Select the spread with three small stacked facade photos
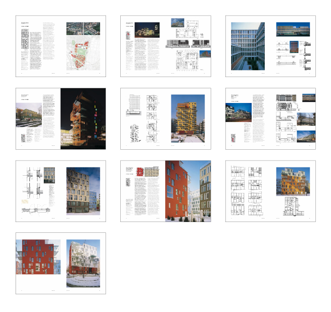Viewport: 331px width, 312px height. click(x=270, y=119)
